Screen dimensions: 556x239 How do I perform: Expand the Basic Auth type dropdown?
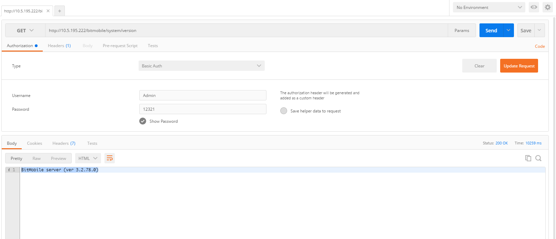point(201,66)
